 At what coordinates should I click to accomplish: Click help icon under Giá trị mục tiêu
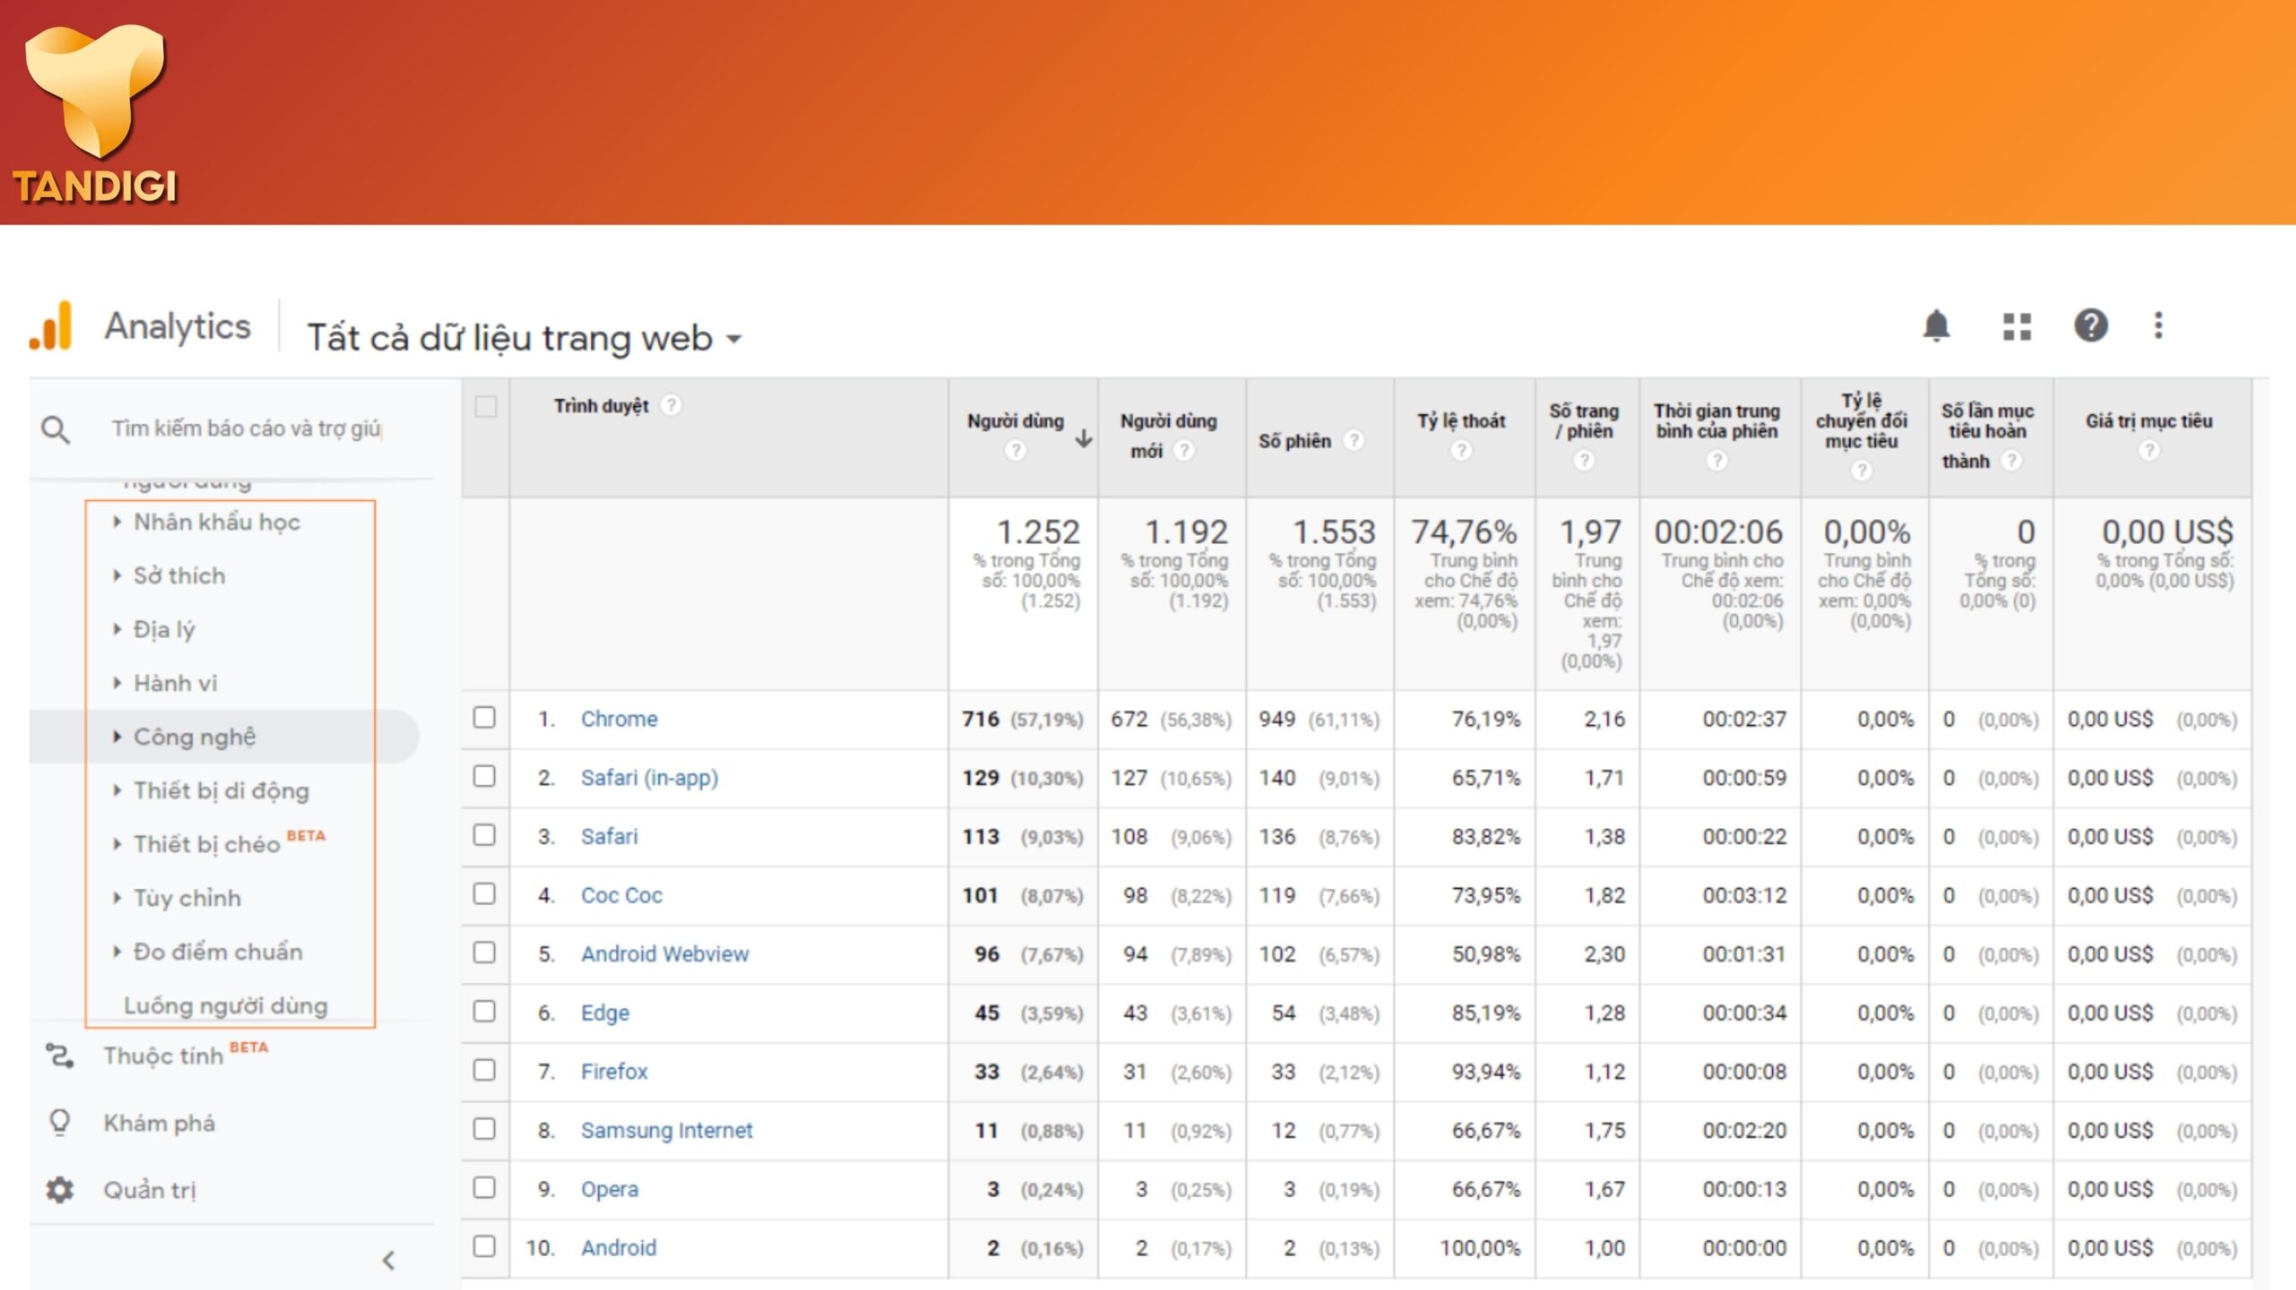click(x=2149, y=451)
